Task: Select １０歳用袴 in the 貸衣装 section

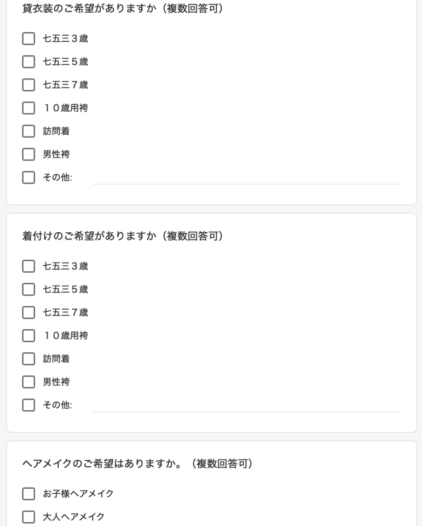Action: [28, 108]
